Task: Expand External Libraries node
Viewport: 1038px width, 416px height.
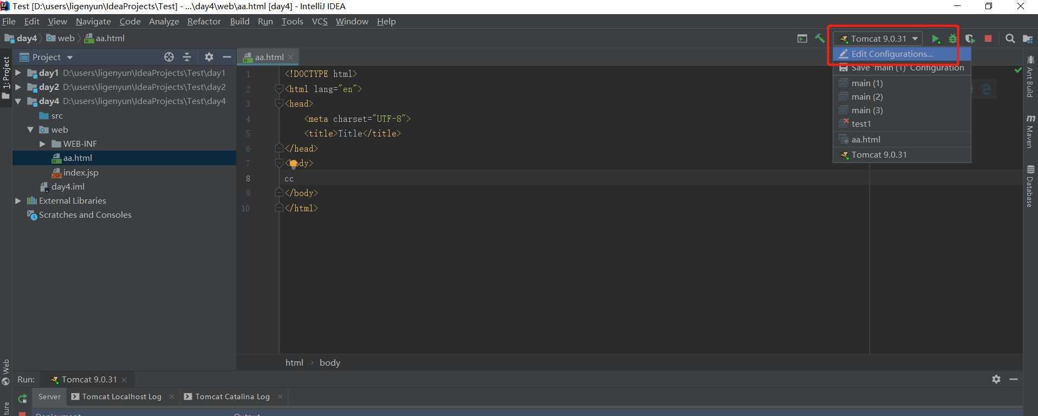Action: click(x=18, y=200)
